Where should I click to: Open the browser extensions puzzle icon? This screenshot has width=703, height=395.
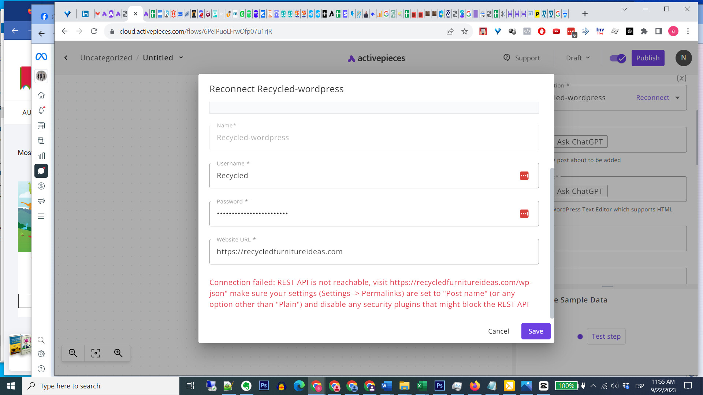644,31
